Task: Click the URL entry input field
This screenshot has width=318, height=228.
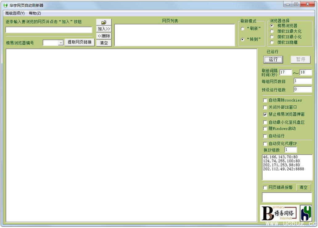Action: [x=49, y=30]
